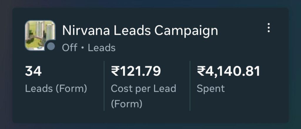Click the gray off-status dot on thumbnail
Image resolution: width=301 pixels, height=129 pixels.
[x=51, y=46]
